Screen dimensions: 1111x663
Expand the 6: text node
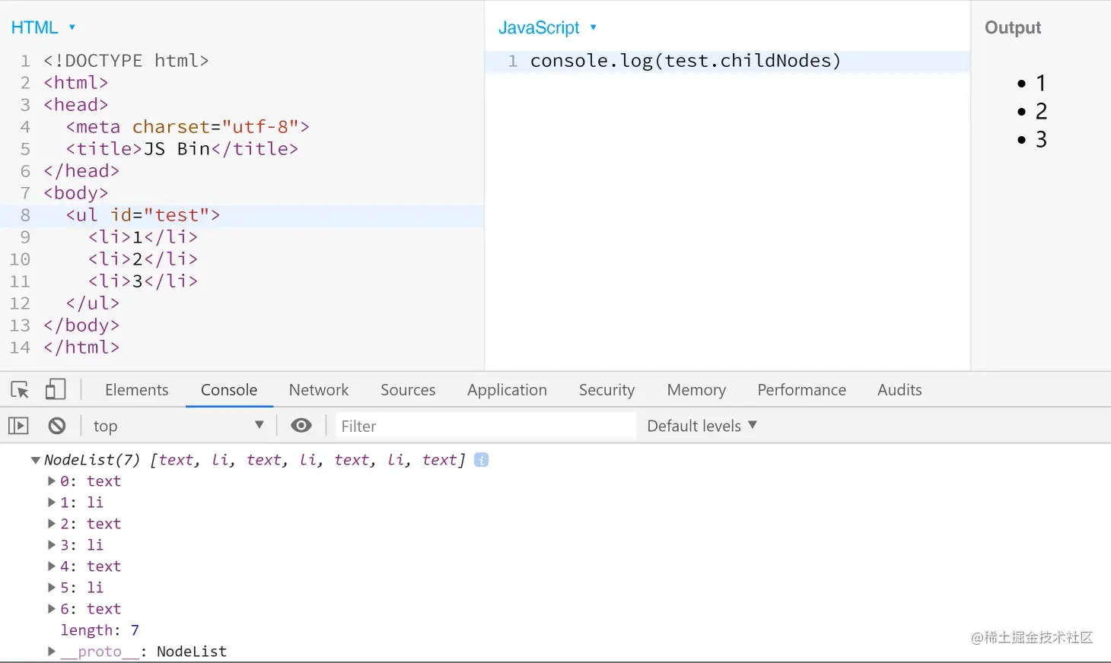[x=52, y=609]
